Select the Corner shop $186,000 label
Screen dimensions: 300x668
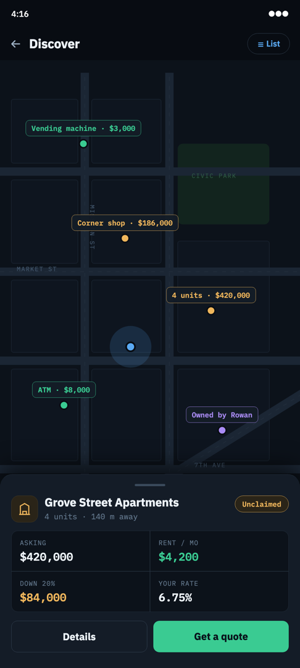tap(125, 223)
